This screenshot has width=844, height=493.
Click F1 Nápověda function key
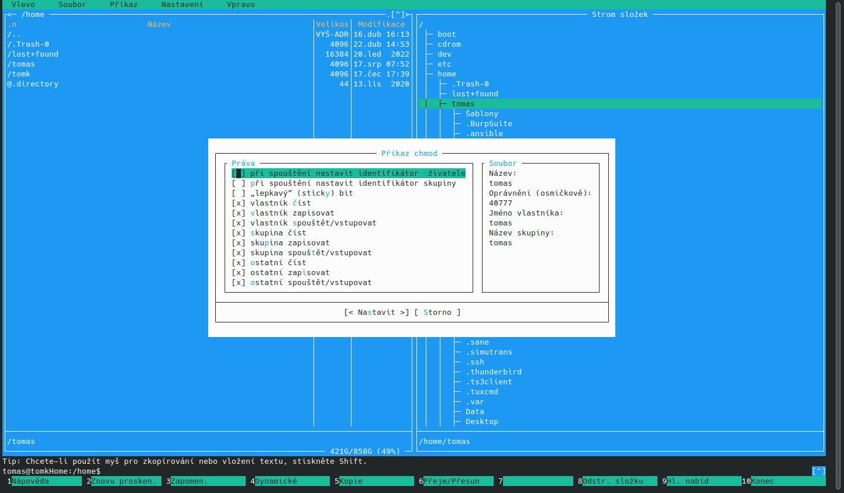pyautogui.click(x=44, y=481)
